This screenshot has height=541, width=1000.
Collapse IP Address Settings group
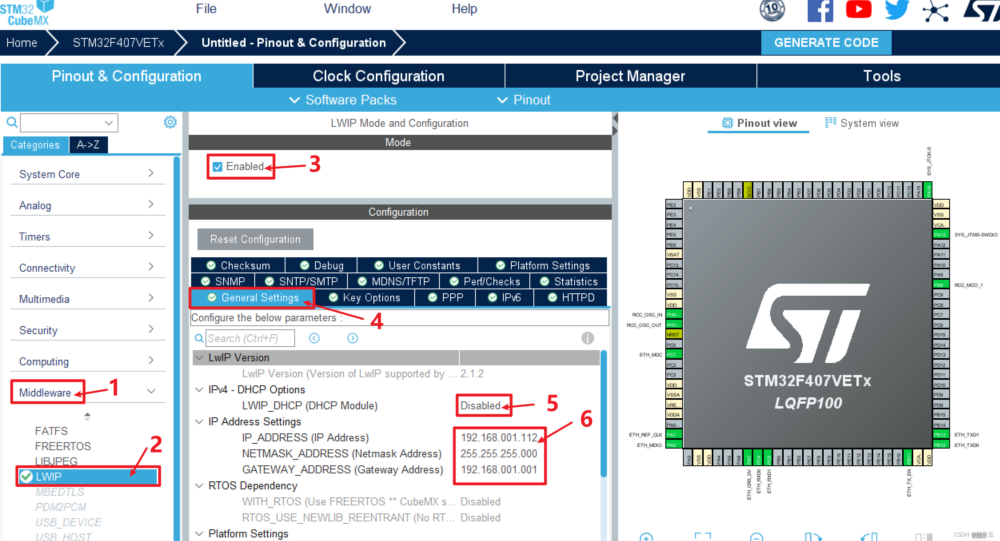(199, 421)
